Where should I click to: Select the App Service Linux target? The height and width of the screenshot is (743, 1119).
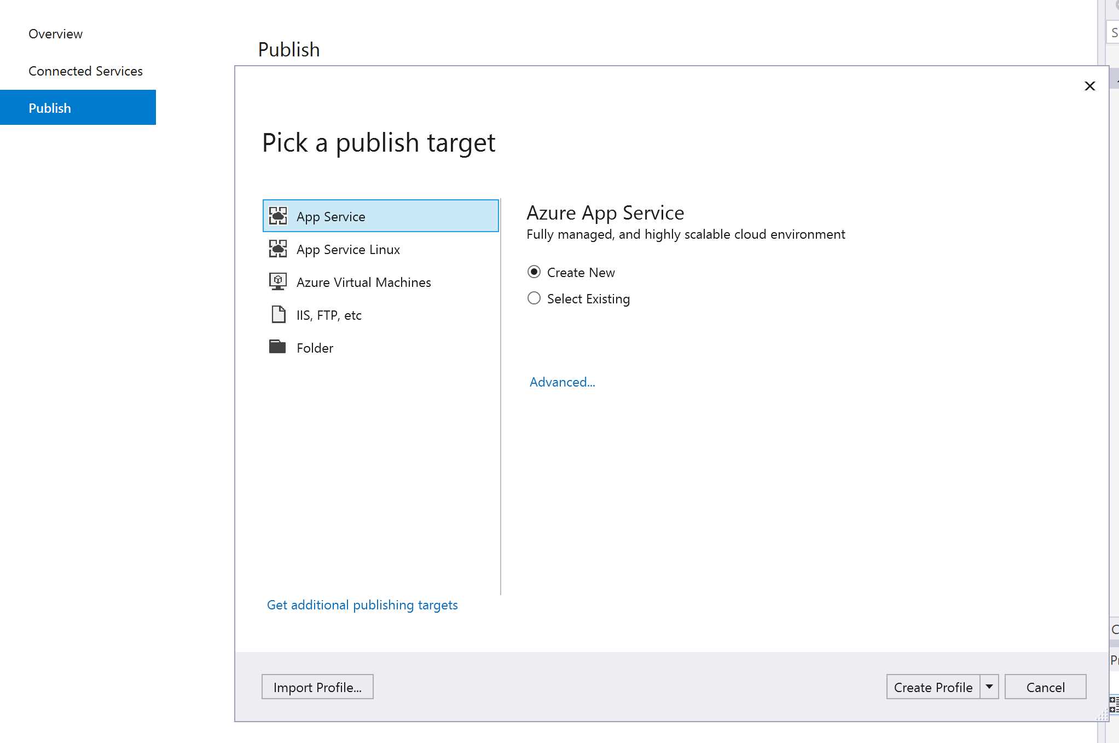(x=349, y=249)
